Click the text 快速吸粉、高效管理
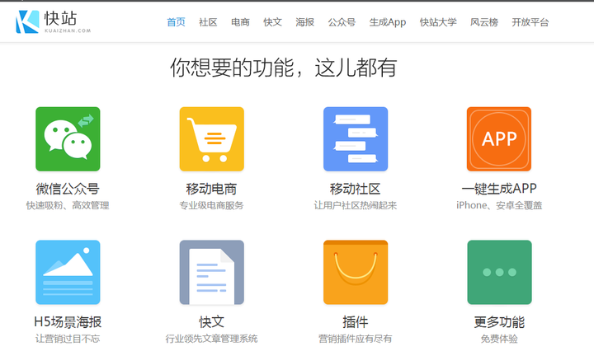594x351 pixels. tap(68, 205)
